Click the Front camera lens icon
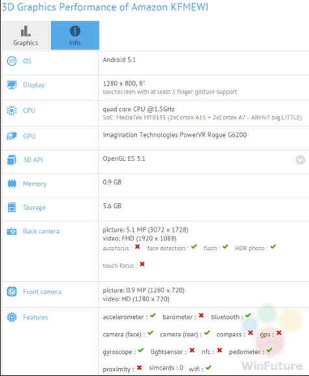Screen dimensions: 309x376 click(12, 292)
